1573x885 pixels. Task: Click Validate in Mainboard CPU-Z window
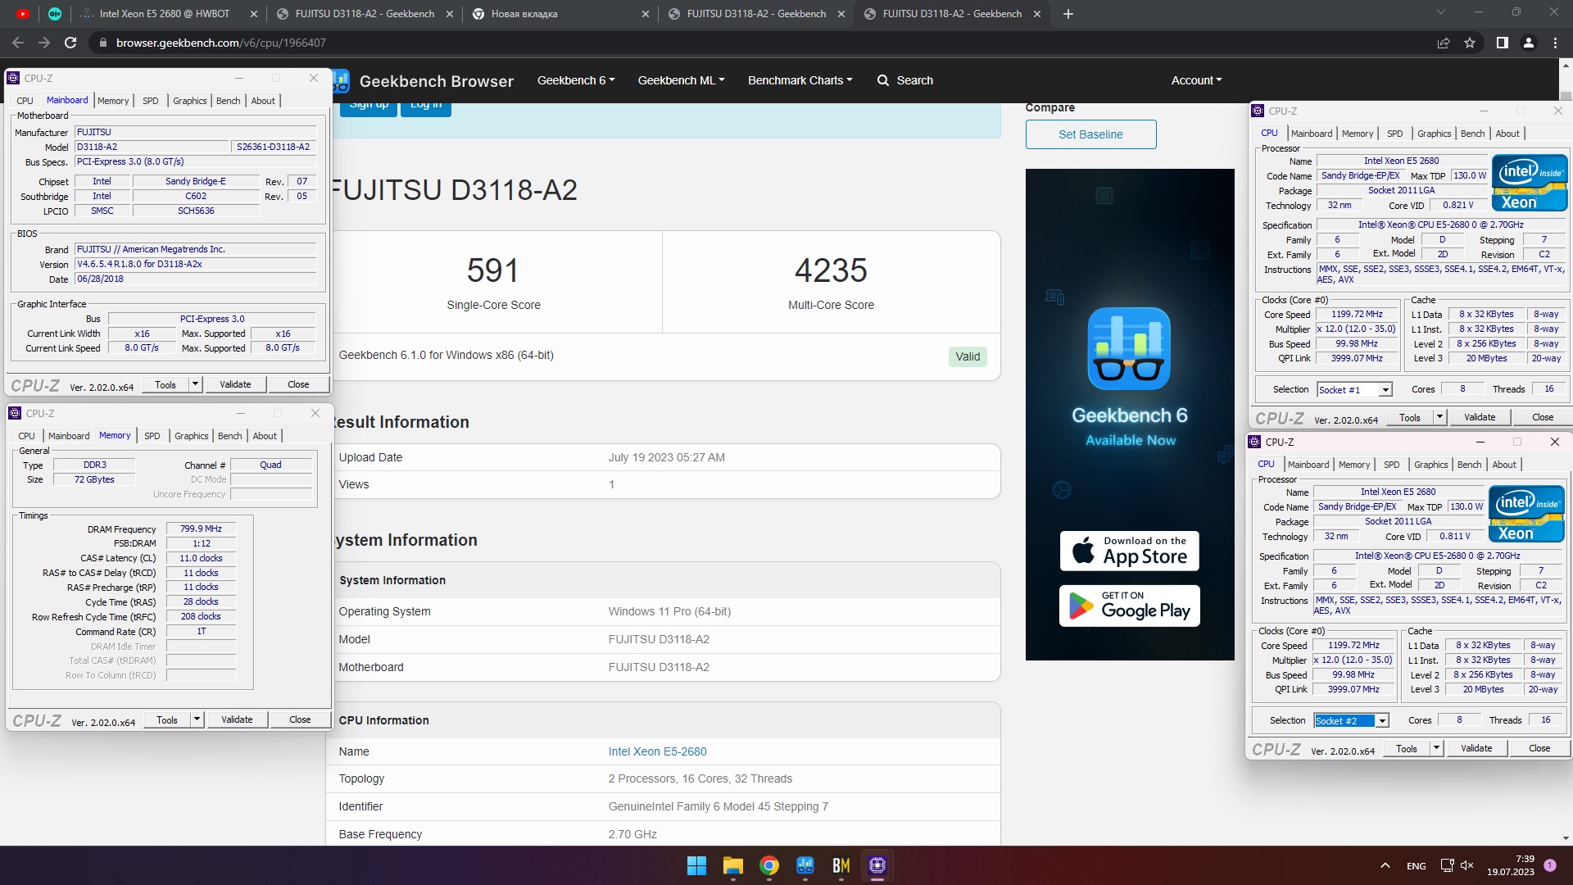(x=235, y=384)
